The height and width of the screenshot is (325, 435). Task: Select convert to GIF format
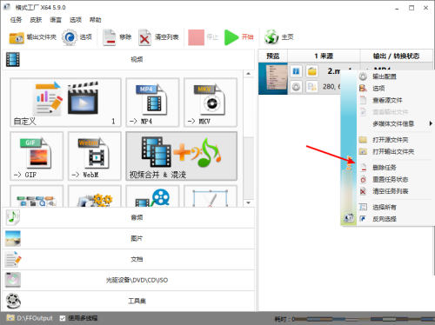point(37,156)
